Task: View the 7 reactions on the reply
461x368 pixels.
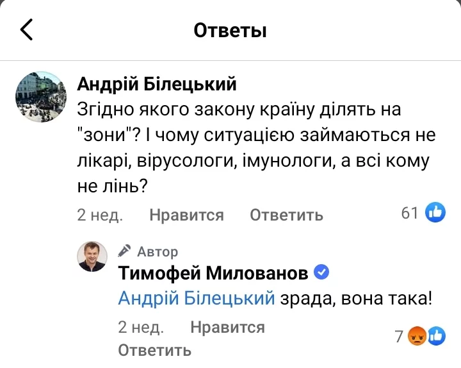Action: click(399, 335)
